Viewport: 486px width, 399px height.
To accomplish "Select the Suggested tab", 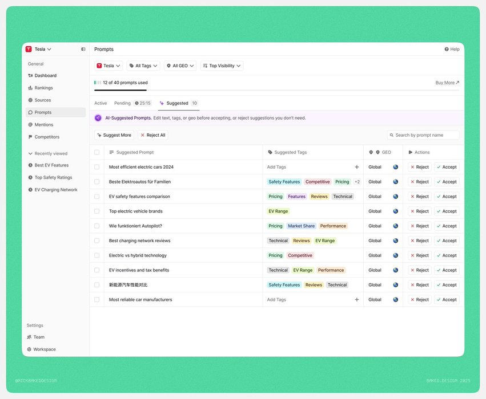I will (x=179, y=103).
